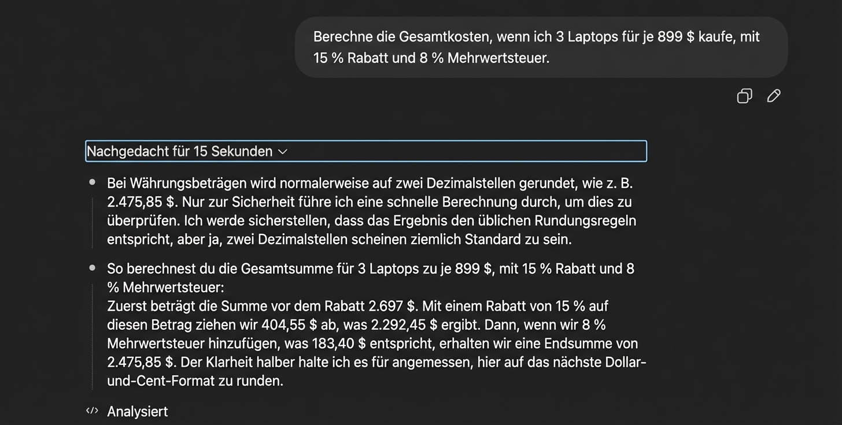This screenshot has height=425, width=842.
Task: Click the second reasoning bullet dot
Action: (93, 268)
